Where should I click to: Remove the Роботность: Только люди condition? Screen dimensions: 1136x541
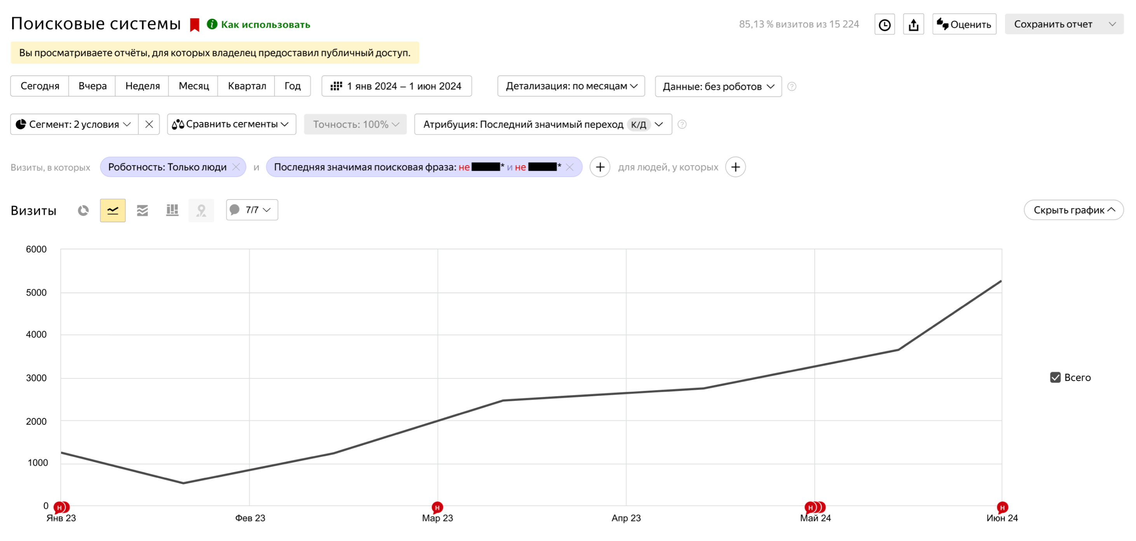point(236,167)
